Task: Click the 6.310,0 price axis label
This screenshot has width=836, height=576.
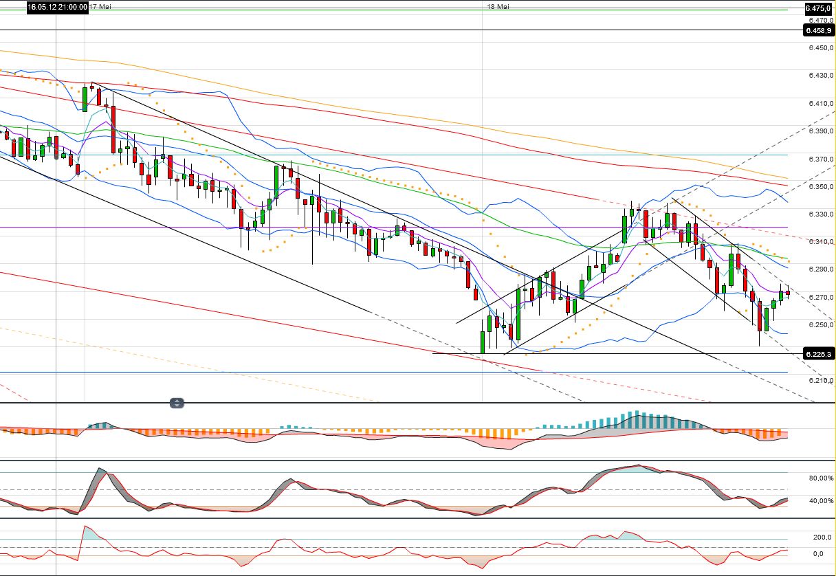Action: [821, 242]
